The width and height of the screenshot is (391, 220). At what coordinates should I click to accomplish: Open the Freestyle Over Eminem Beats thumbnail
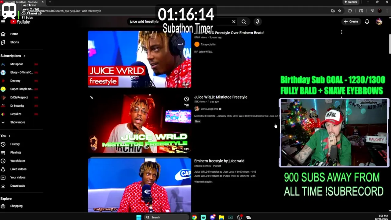[140, 59]
